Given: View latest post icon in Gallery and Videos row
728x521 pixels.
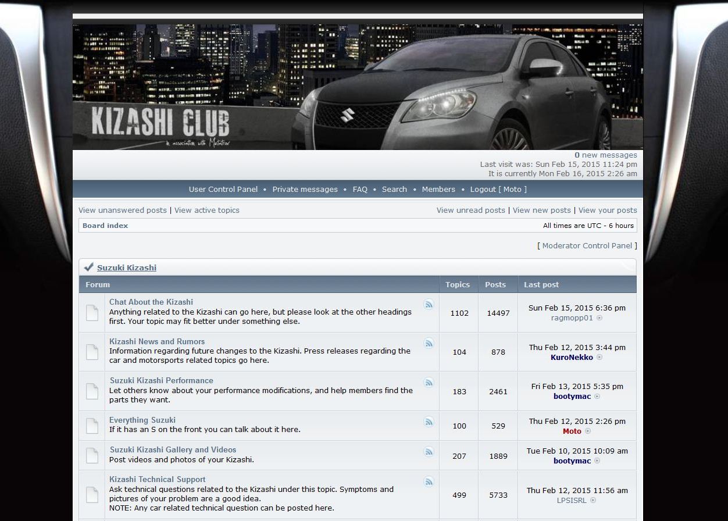Looking at the screenshot, I should click(x=597, y=461).
